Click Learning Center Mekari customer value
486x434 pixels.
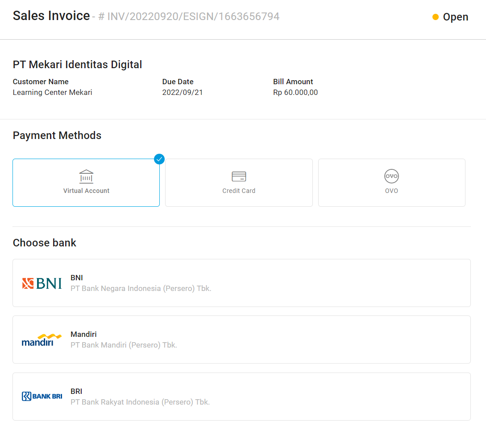pyautogui.click(x=52, y=92)
